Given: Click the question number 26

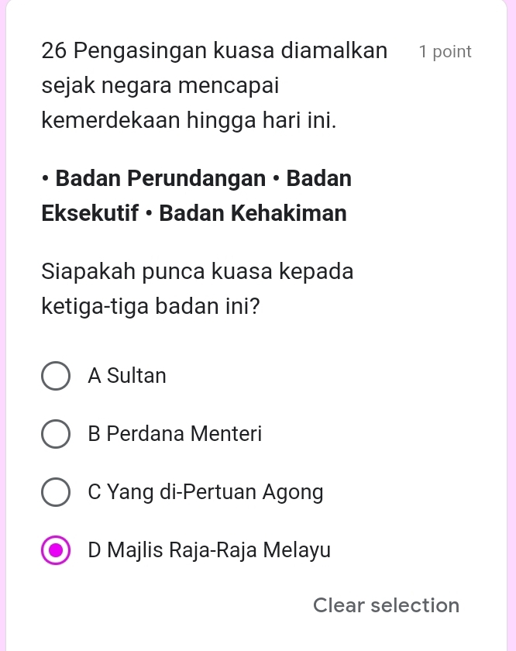Looking at the screenshot, I should [55, 52].
